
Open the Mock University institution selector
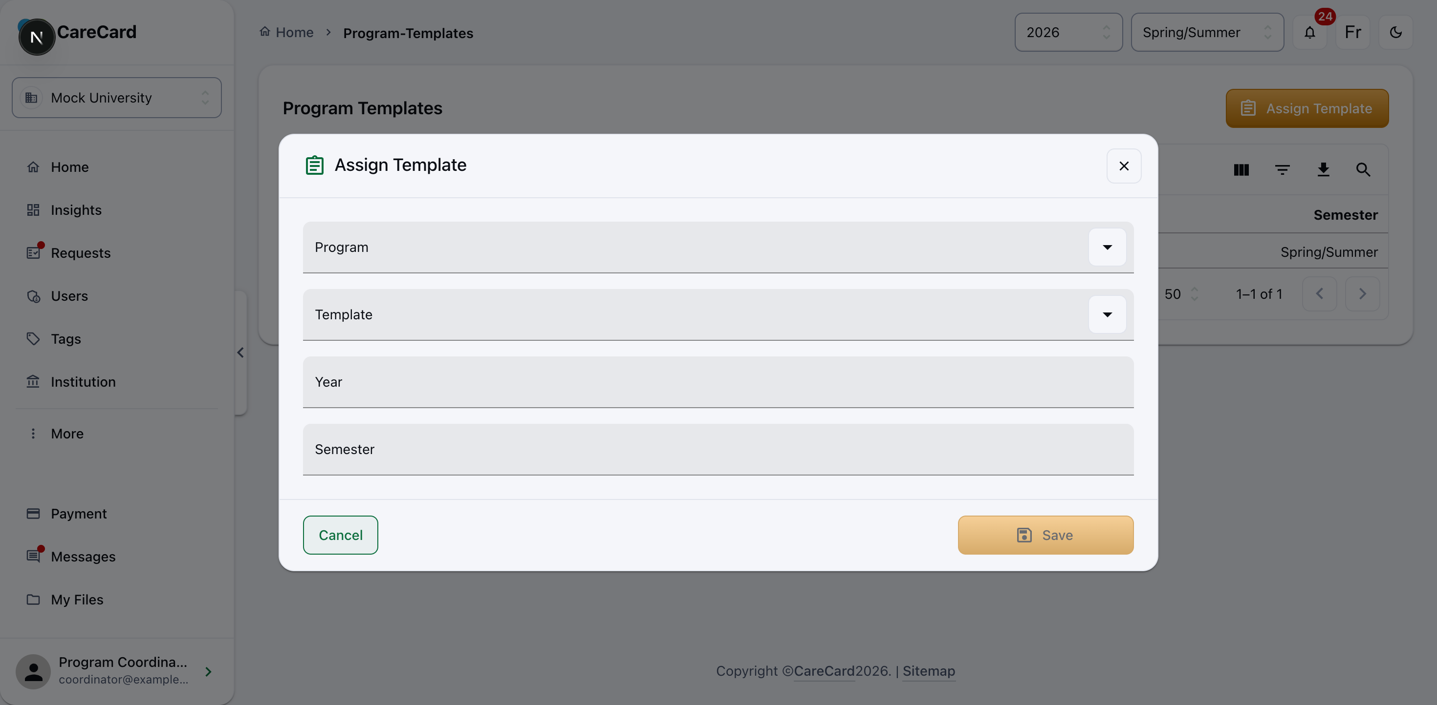tap(117, 98)
